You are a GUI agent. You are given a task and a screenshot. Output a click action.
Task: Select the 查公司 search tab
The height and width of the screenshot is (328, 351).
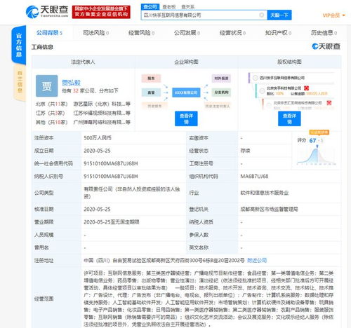(x=150, y=7)
